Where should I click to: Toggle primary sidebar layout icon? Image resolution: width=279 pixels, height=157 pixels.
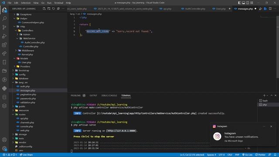tap(239, 3)
